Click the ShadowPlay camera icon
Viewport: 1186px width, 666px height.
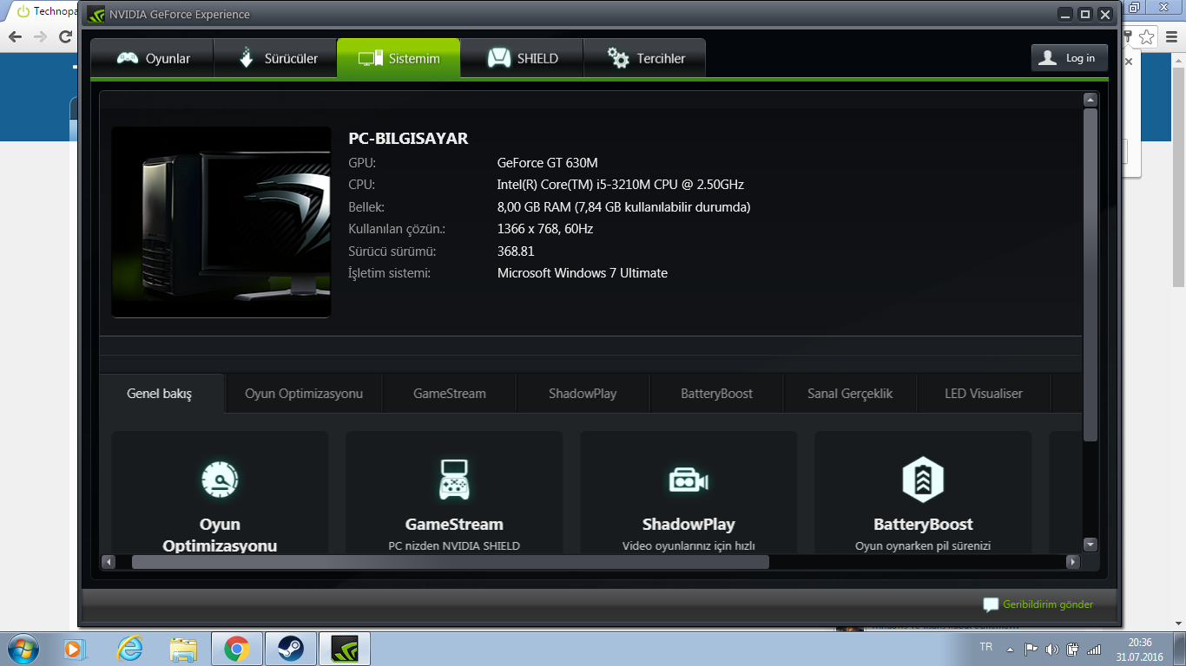[x=689, y=480]
